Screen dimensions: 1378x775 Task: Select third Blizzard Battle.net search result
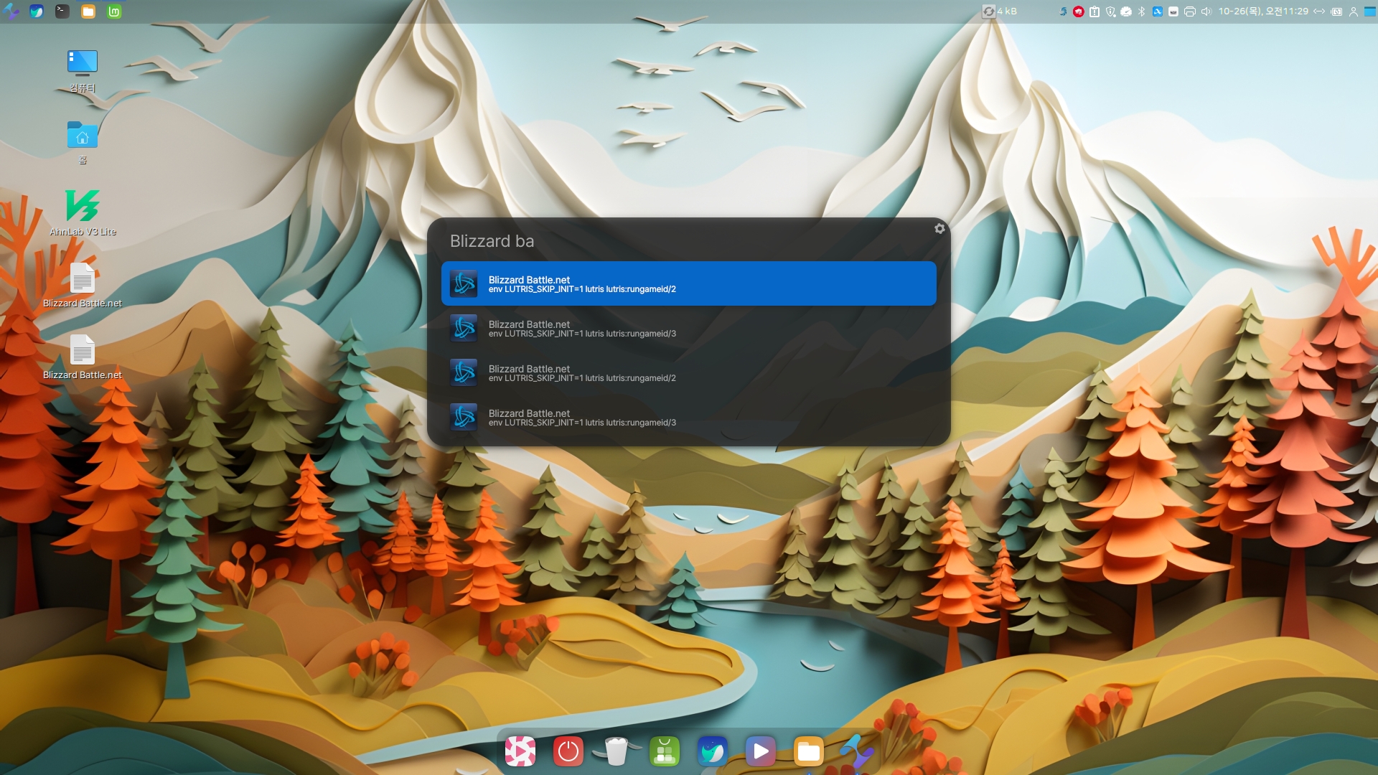(x=688, y=373)
